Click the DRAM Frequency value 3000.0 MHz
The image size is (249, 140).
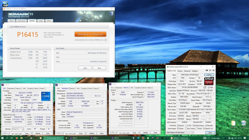140,103
